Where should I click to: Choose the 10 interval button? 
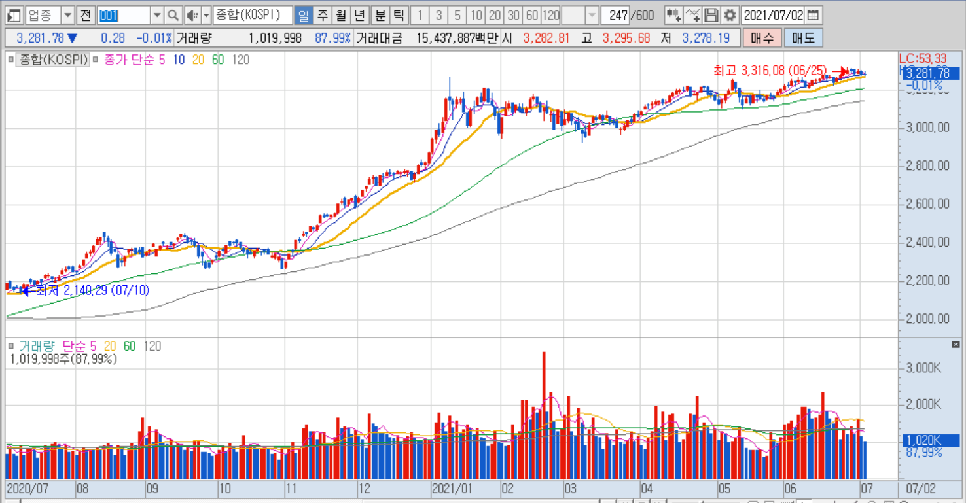[476, 15]
